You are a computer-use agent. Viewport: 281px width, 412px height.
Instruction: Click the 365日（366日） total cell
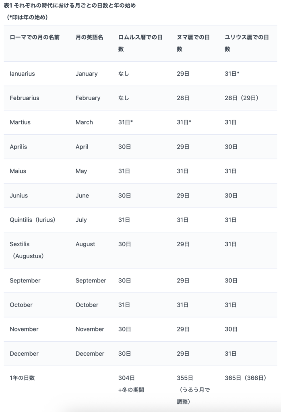point(246,378)
